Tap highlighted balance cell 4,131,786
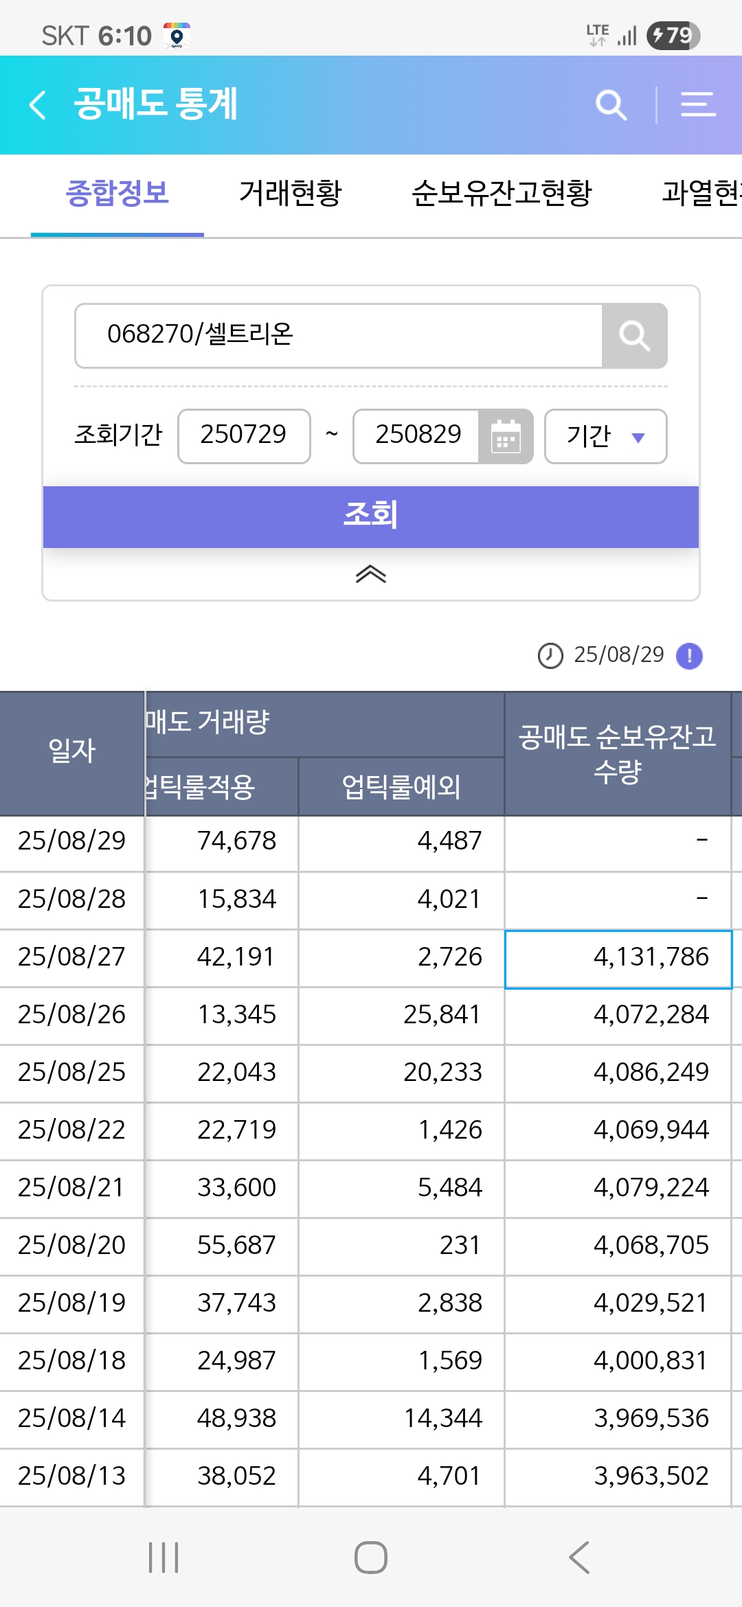The image size is (742, 1607). (x=618, y=959)
